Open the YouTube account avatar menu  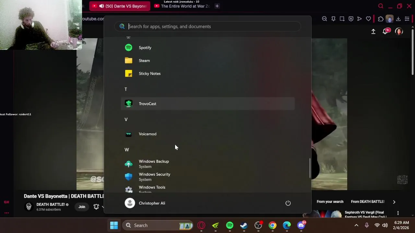[x=399, y=31]
